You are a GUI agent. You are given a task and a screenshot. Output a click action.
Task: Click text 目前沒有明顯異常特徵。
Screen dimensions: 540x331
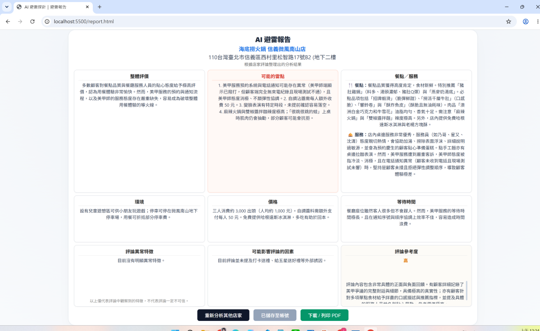[x=141, y=261]
